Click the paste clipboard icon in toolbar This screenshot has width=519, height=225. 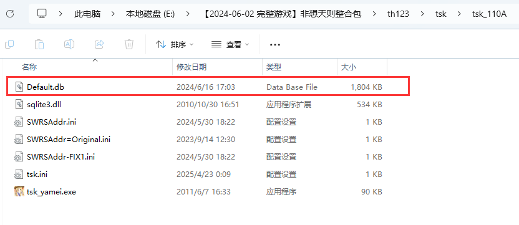click(x=39, y=44)
